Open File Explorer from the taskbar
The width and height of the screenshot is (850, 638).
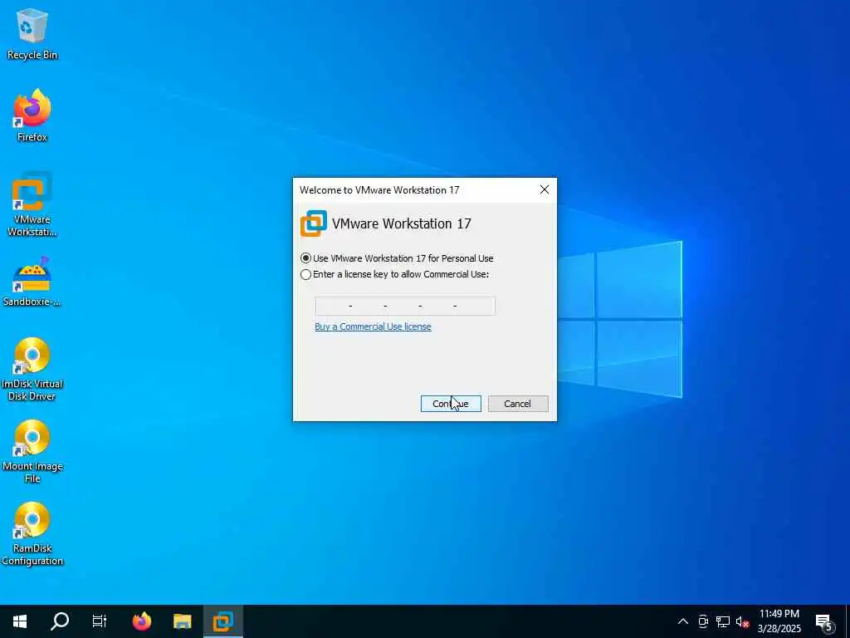click(182, 621)
